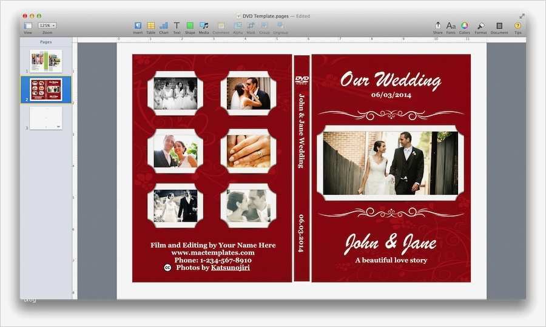This screenshot has height=327, width=546.
Task: Select the Our Wedding title text
Action: coord(391,80)
